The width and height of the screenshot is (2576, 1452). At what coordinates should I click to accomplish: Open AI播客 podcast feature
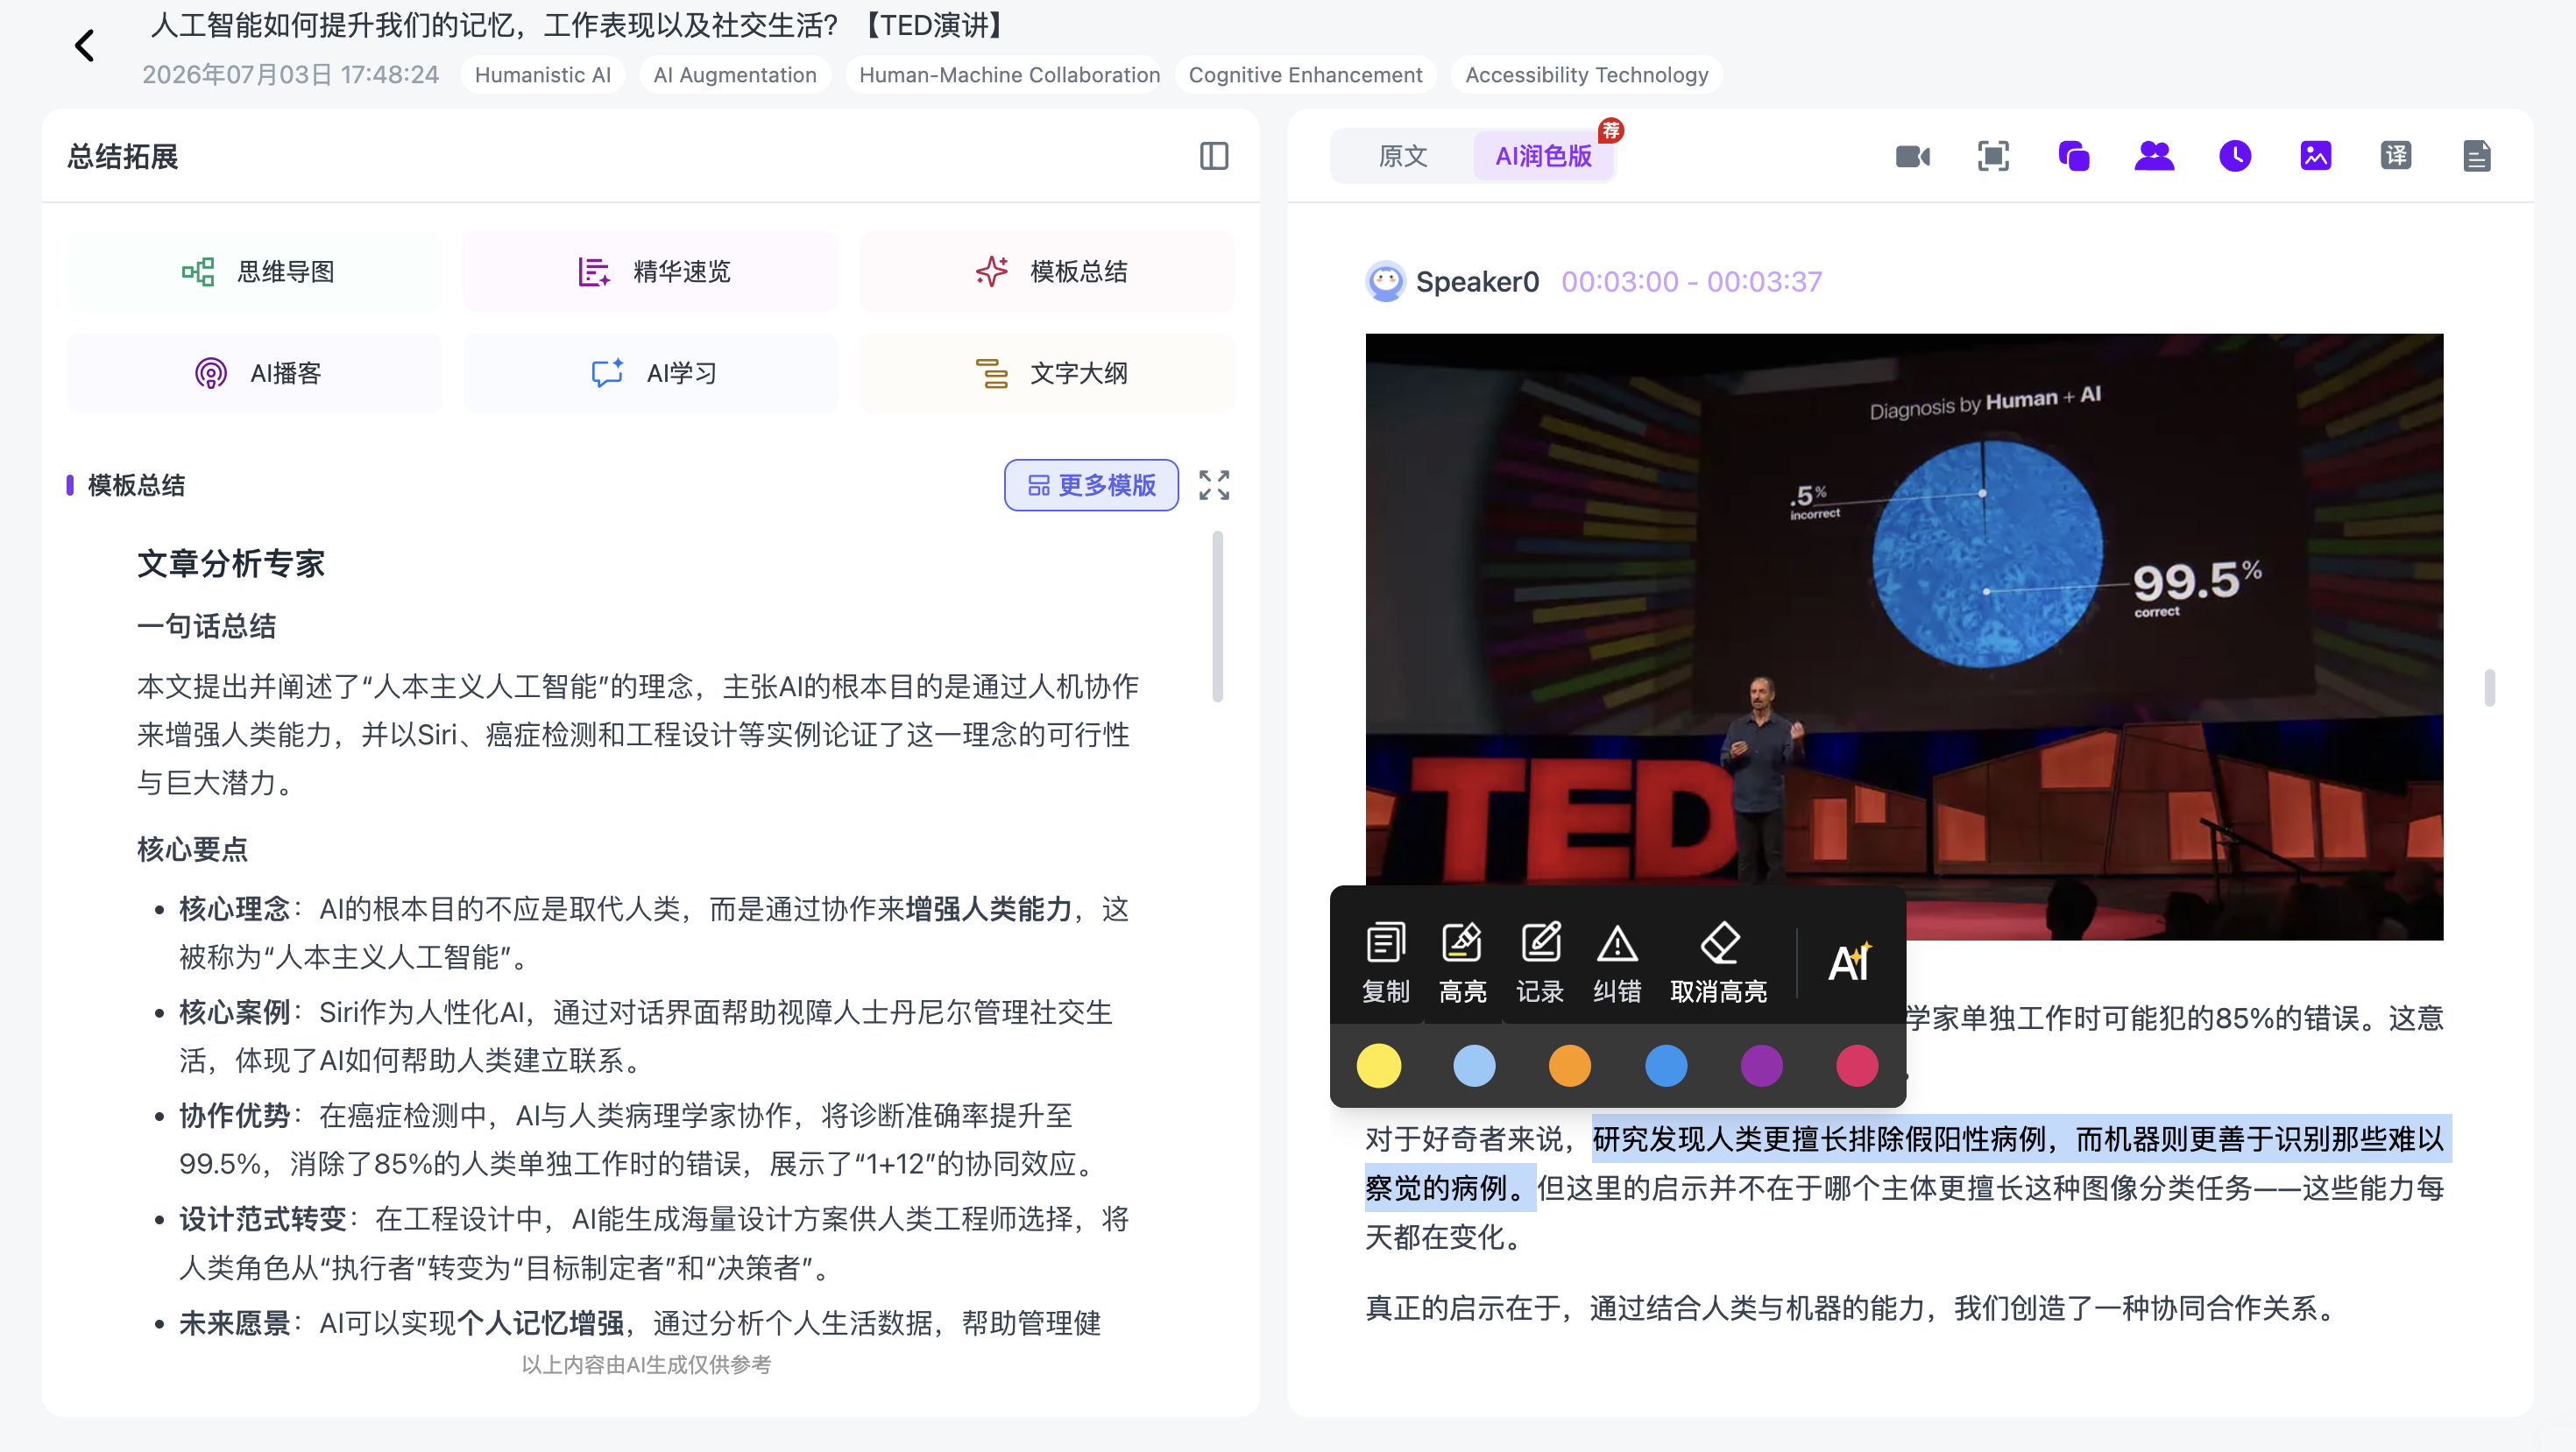click(254, 374)
